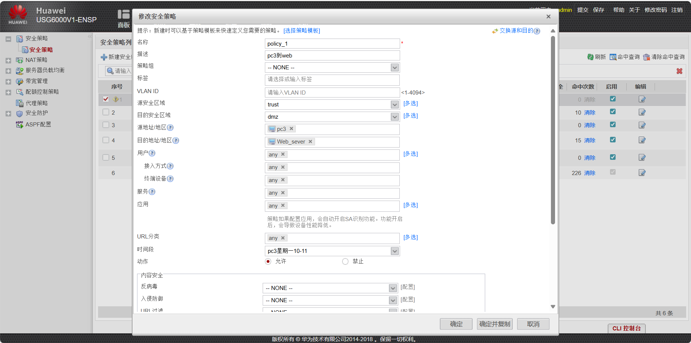The height and width of the screenshot is (343, 691).
Task: Check the row 2 policy checkbox
Action: pyautogui.click(x=106, y=112)
